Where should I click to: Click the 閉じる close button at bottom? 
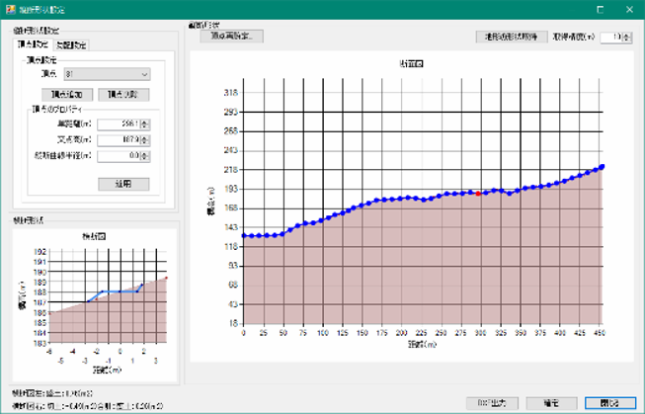610,403
